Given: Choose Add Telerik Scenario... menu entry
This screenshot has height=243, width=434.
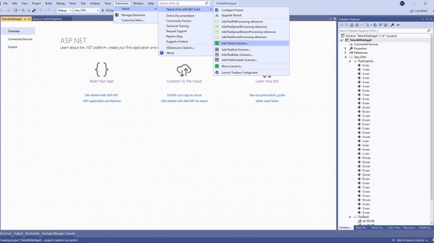Looking at the screenshot, I should click(x=252, y=43).
